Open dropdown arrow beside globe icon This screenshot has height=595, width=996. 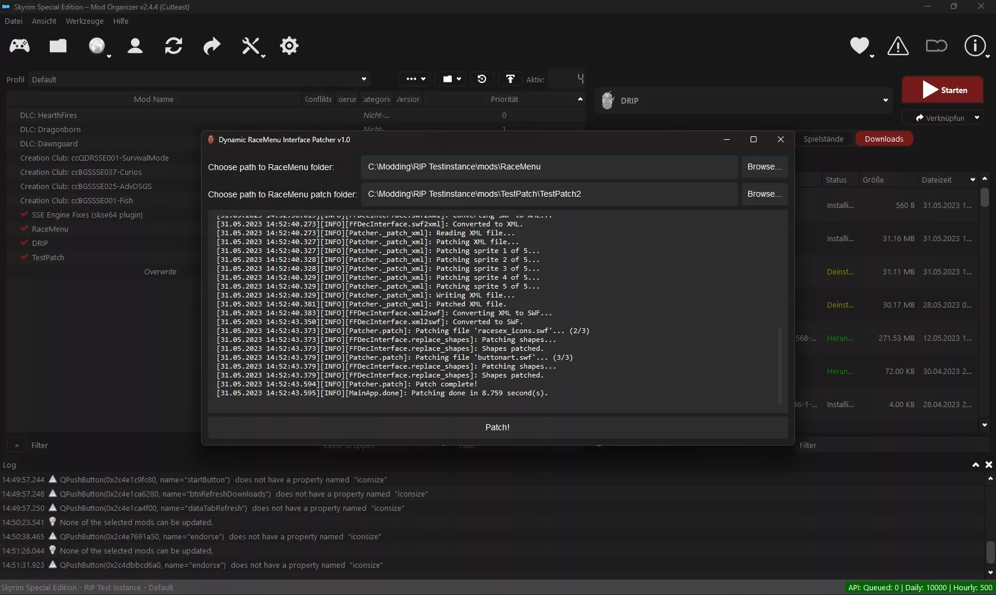[109, 56]
